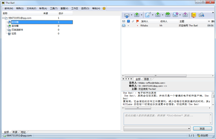Switch to the 未读 tab under the folder tree
216x139 pixels.
pyautogui.click(x=15, y=132)
